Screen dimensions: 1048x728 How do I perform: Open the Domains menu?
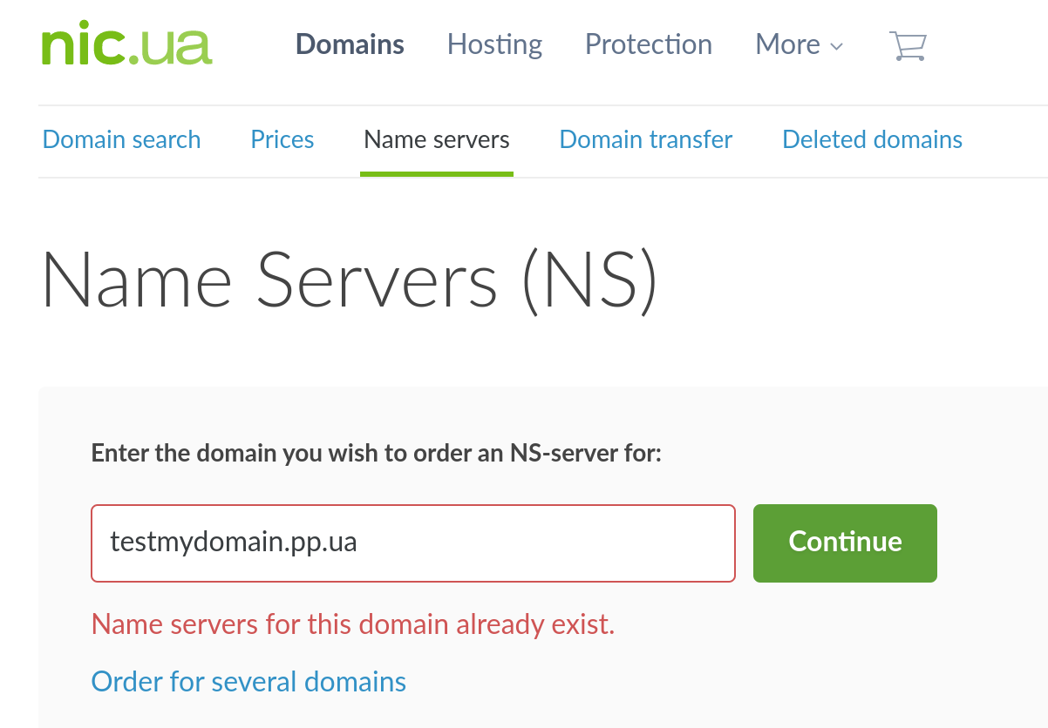350,44
